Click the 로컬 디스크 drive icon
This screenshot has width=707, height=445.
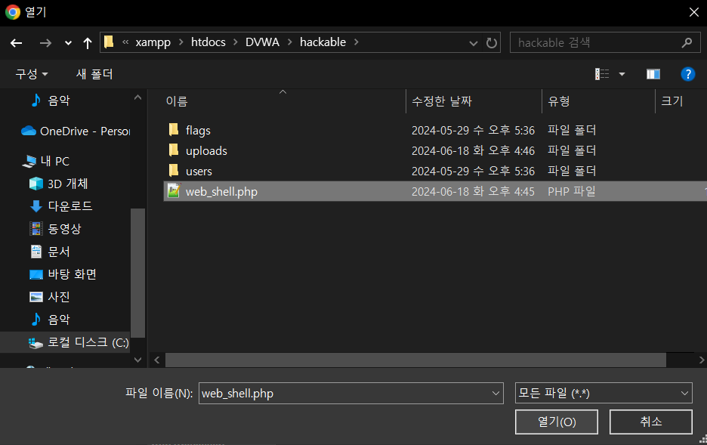pos(36,343)
